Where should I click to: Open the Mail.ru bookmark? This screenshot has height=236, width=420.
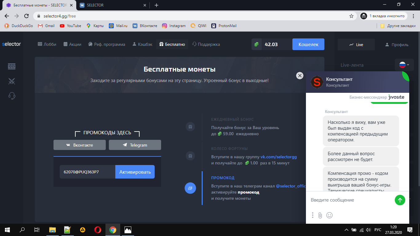(x=118, y=26)
